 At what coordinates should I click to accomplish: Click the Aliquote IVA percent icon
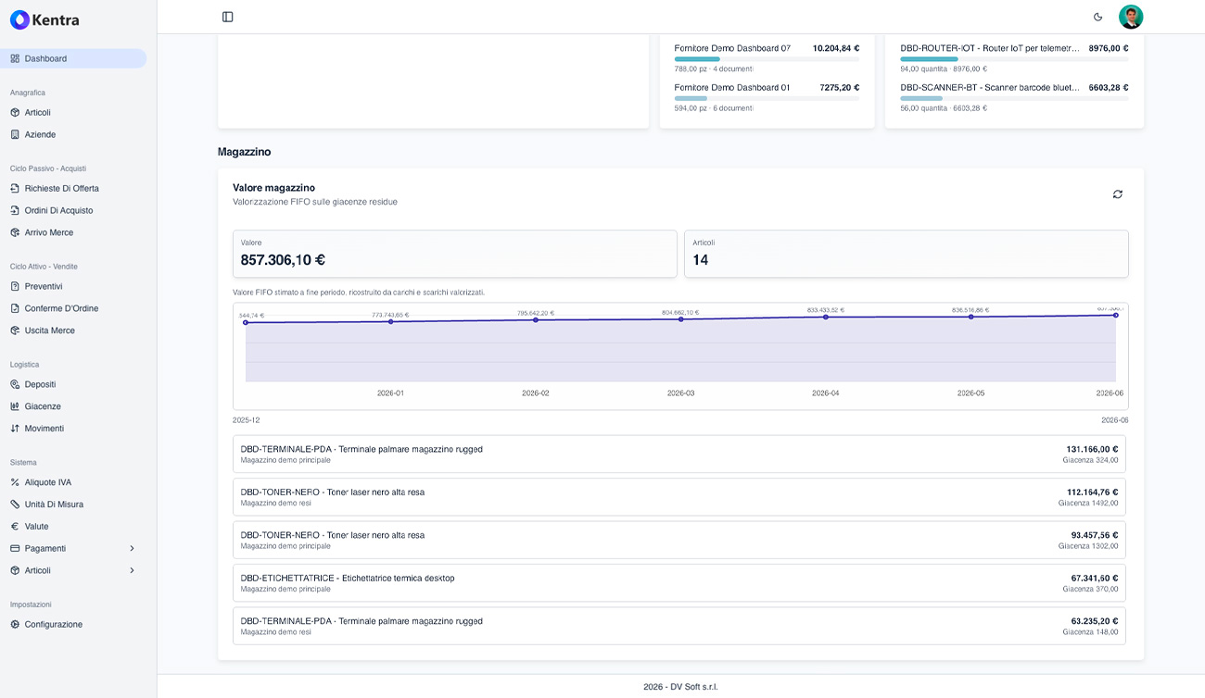[15, 482]
